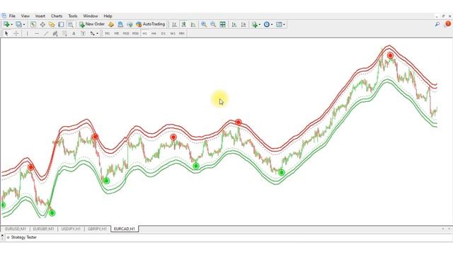Select the Text tool (A)
The height and width of the screenshot is (255, 453).
point(74,33)
